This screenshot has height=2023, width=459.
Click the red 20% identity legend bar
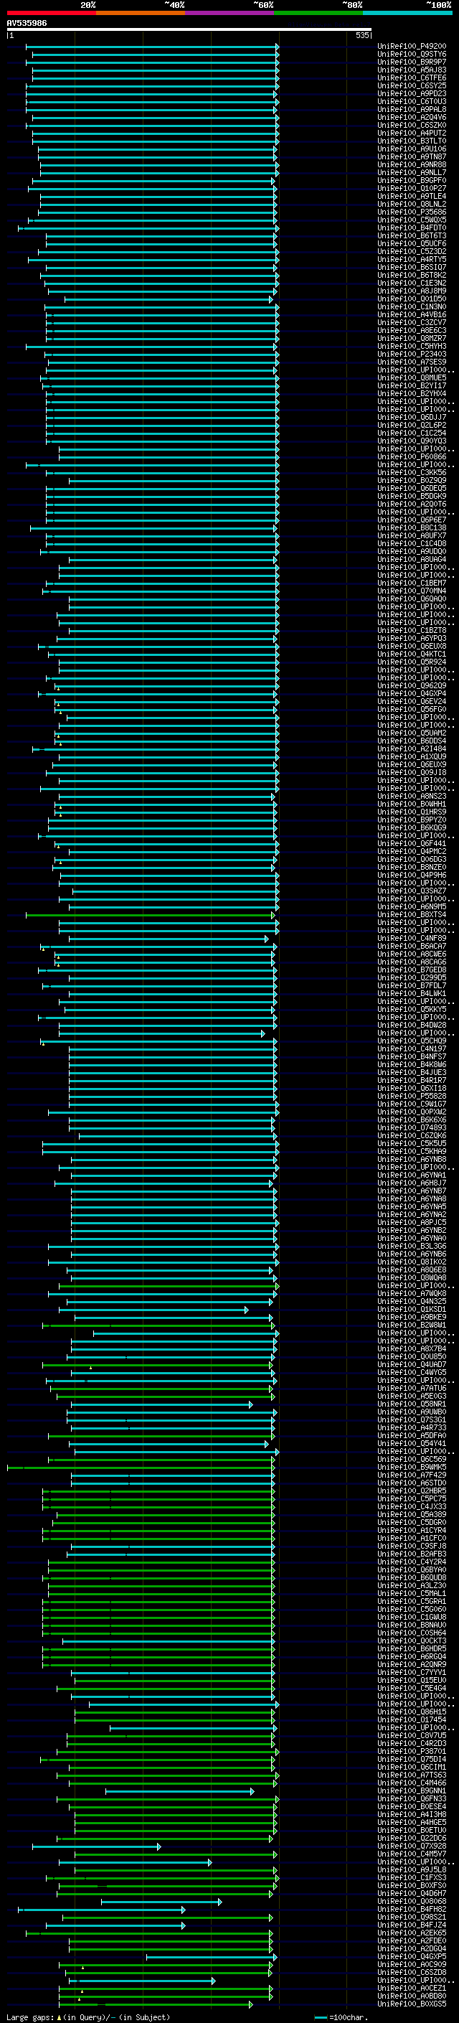pyautogui.click(x=51, y=13)
